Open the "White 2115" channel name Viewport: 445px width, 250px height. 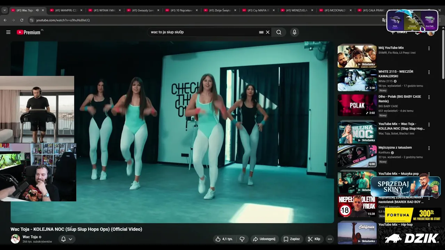point(386,81)
